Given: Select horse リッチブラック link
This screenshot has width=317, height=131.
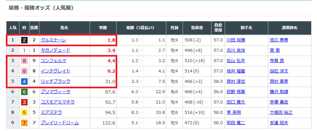Looking at the screenshot, I should 56,82.
